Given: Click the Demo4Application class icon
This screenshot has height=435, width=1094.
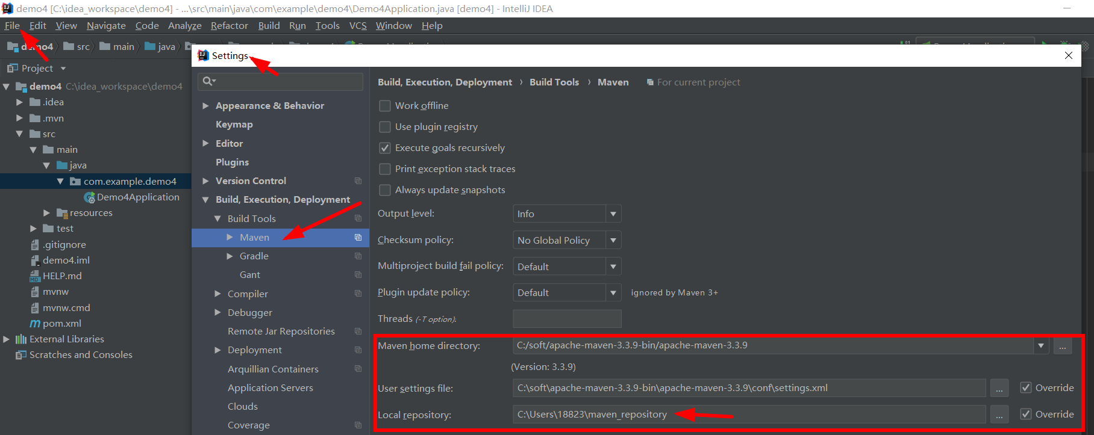Looking at the screenshot, I should [89, 197].
